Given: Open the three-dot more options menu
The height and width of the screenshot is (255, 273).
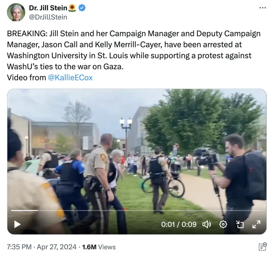Looking at the screenshot, I should [x=263, y=8].
